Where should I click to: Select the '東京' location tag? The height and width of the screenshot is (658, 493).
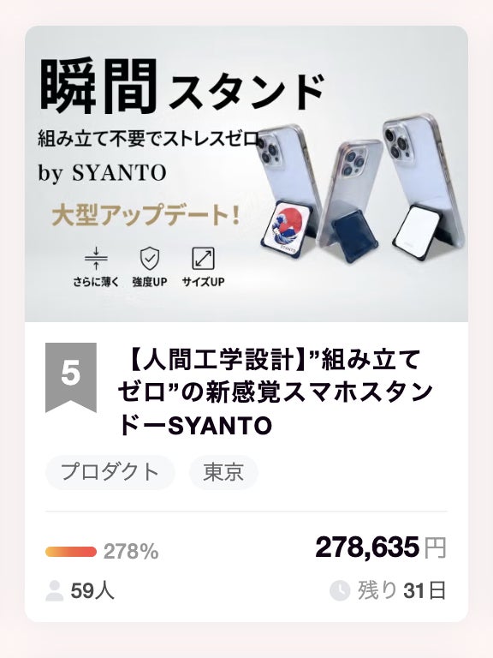click(223, 472)
